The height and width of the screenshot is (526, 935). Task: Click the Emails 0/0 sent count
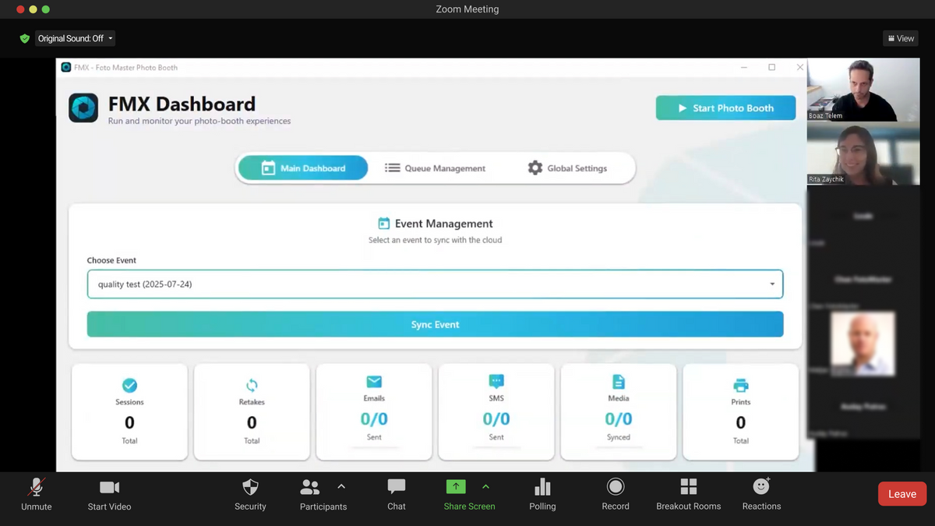pyautogui.click(x=374, y=419)
